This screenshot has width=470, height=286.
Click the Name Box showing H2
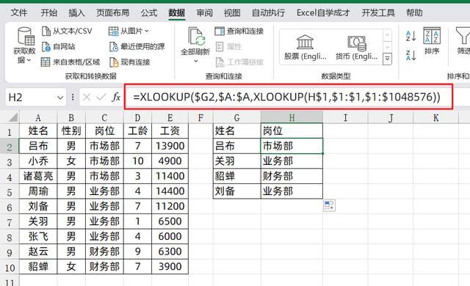[31, 98]
